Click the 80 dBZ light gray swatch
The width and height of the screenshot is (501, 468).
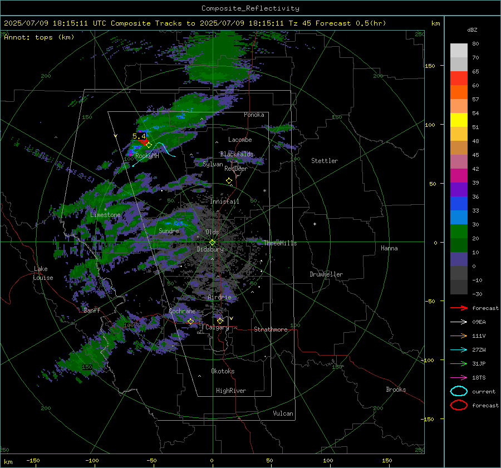coord(459,51)
